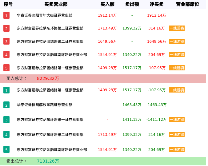The height and width of the screenshot is (166, 208).
Task: Click the red rank 2 badge
Action: (6, 29)
